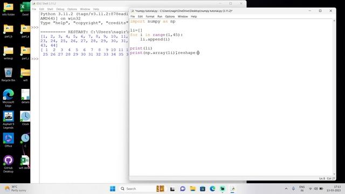Click the last >>> prompt in Shell
Image resolution: width=345 pixels, height=194 pixels.
point(34,59)
